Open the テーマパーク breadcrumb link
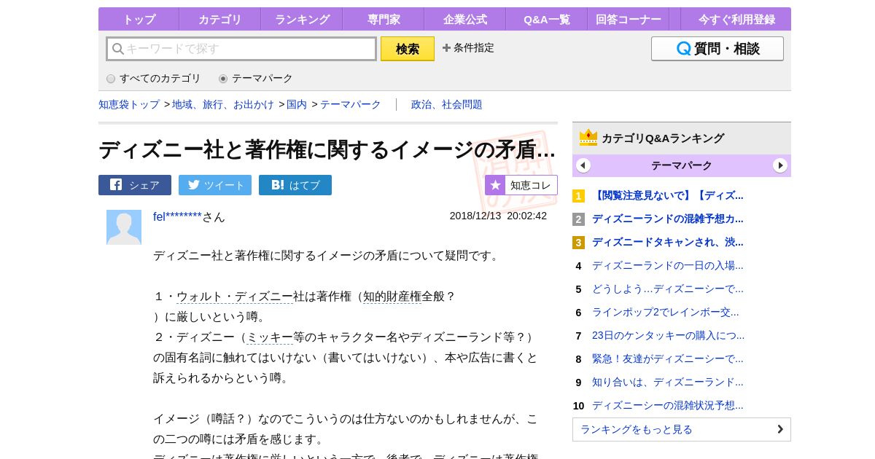 351,104
